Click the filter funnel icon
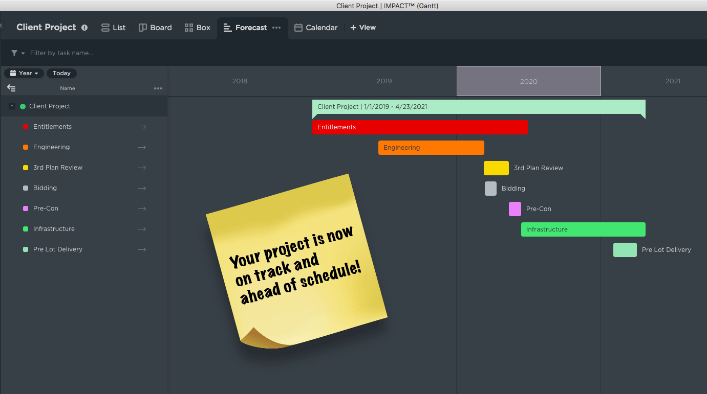Image resolution: width=707 pixels, height=394 pixels. pos(14,53)
